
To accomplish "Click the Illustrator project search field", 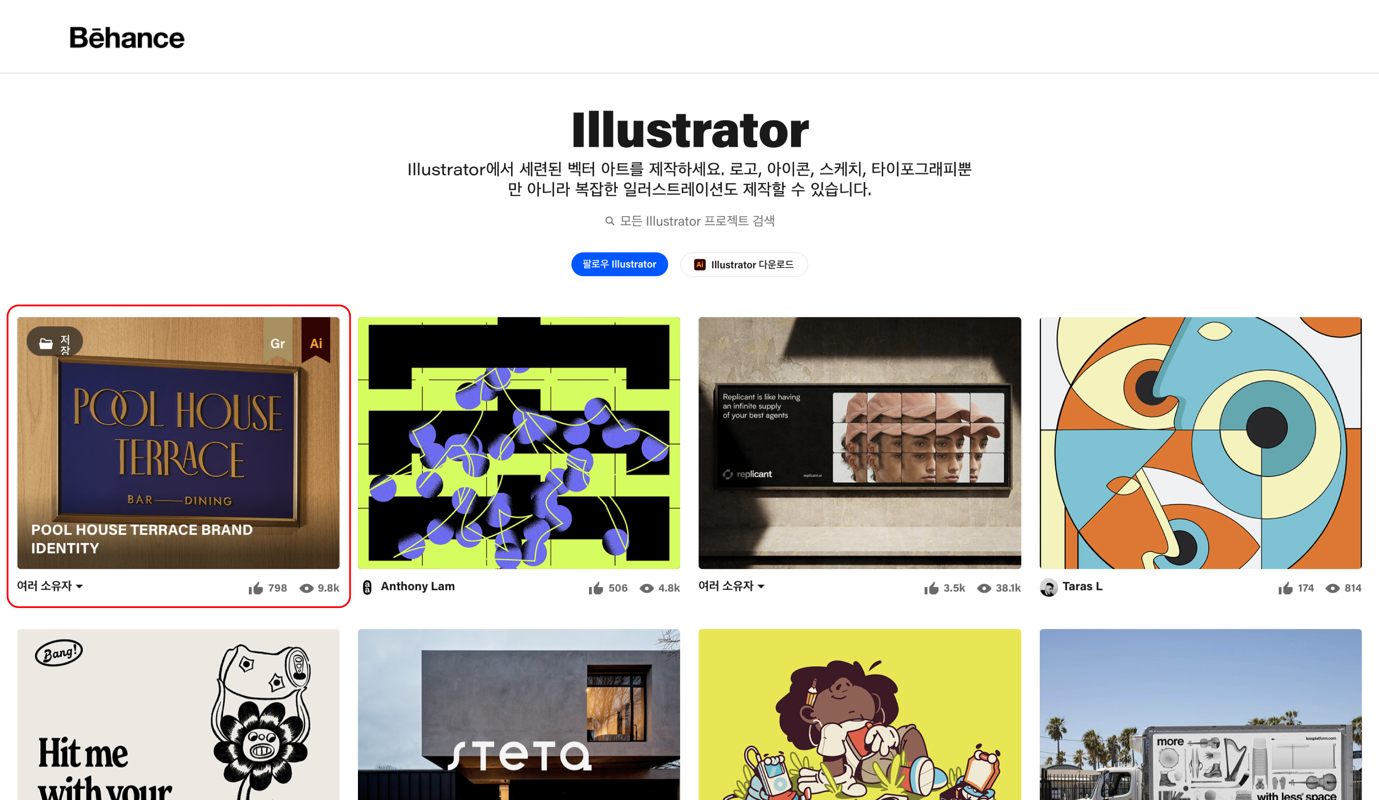I will click(x=689, y=221).
